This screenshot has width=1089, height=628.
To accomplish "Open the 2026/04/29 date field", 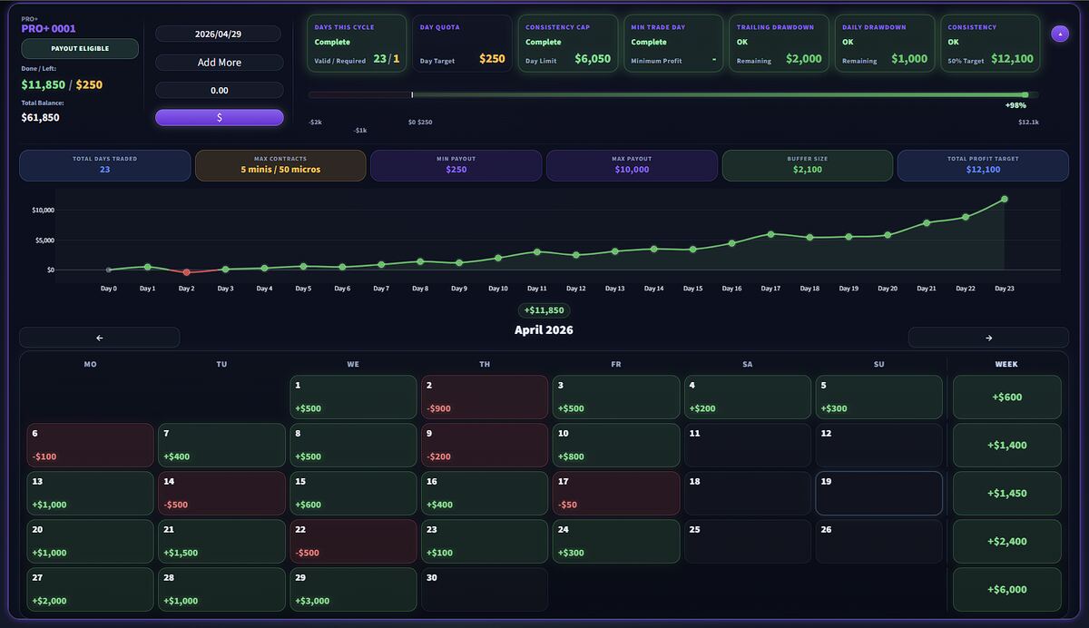I will pyautogui.click(x=218, y=34).
